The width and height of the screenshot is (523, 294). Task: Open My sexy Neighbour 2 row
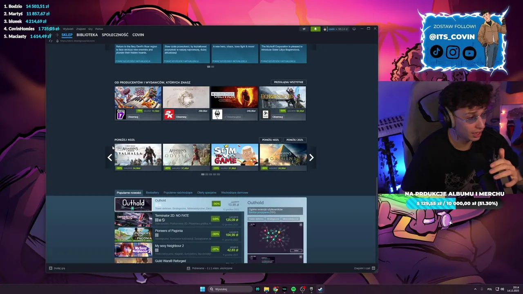179,249
